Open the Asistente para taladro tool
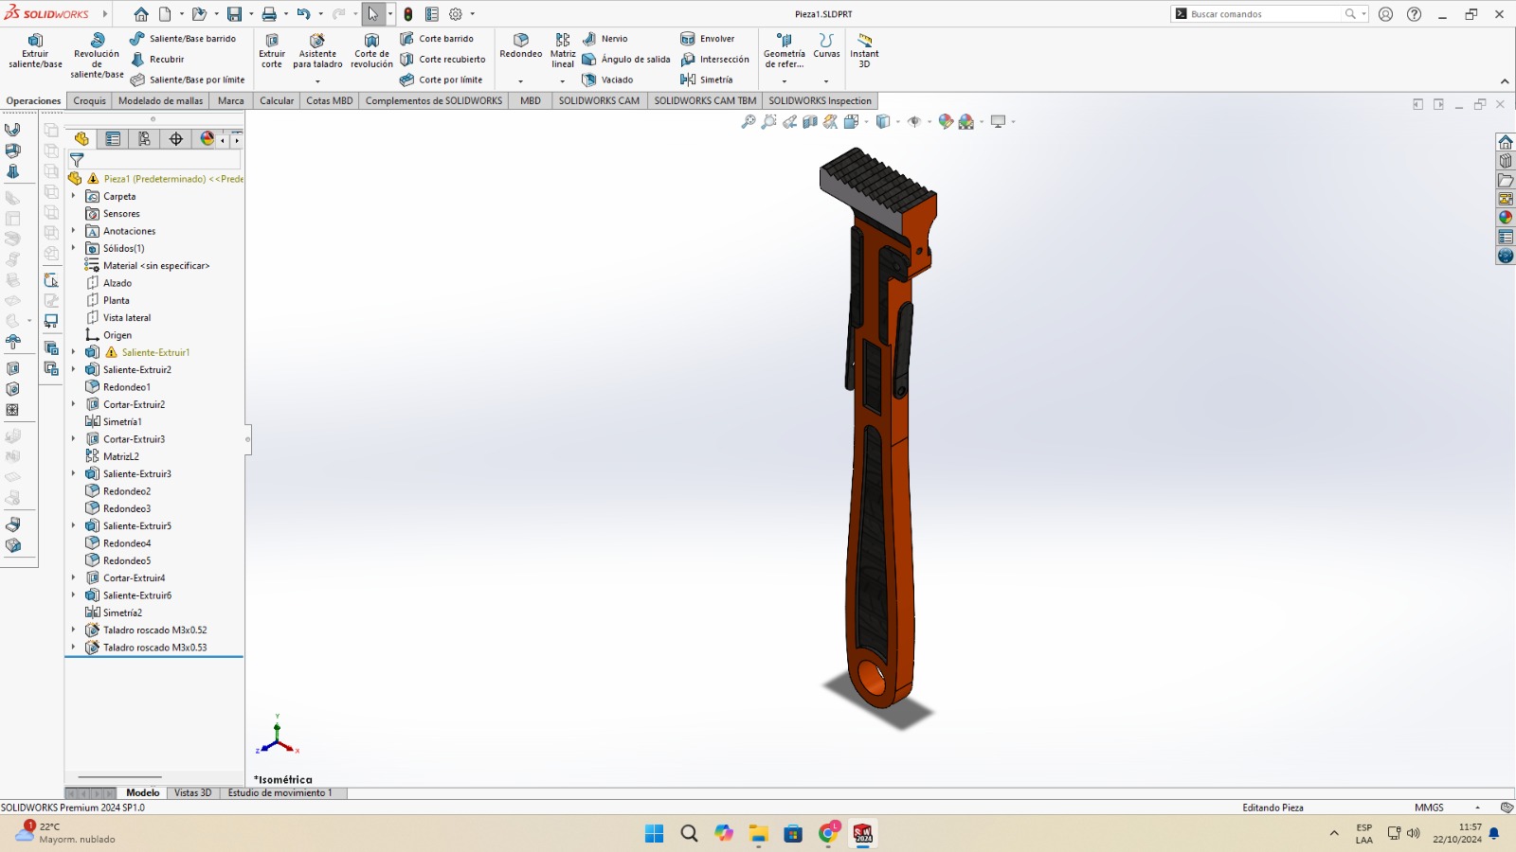1516x852 pixels. (x=317, y=51)
